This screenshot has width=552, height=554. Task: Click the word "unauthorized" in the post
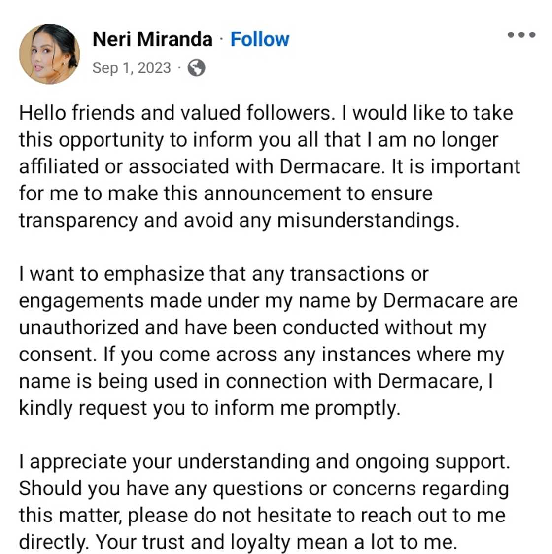79,327
